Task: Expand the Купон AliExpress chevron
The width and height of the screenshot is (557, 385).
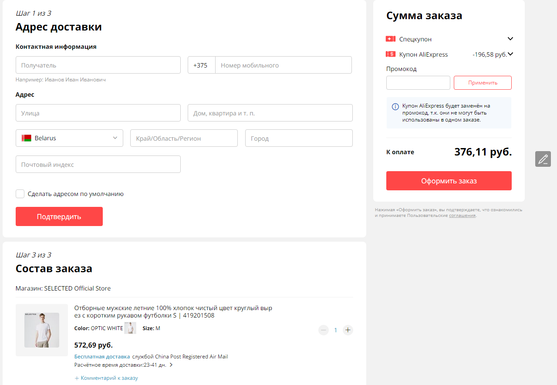Action: pos(510,54)
